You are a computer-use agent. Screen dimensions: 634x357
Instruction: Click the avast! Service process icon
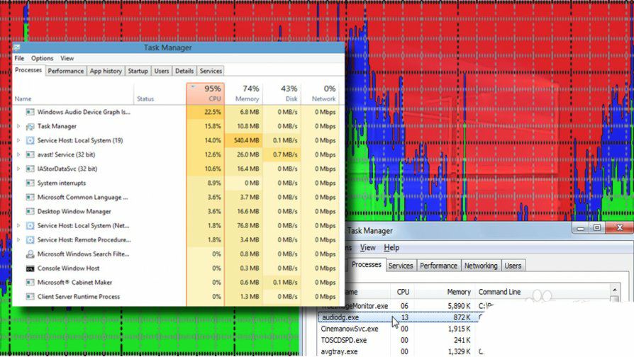30,154
